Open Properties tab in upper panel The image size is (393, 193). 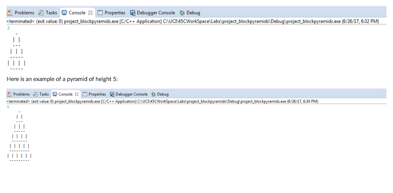111,13
